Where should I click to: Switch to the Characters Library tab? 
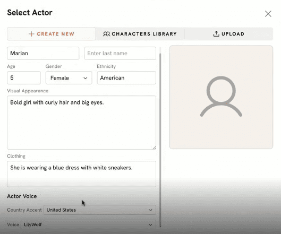coord(140,34)
